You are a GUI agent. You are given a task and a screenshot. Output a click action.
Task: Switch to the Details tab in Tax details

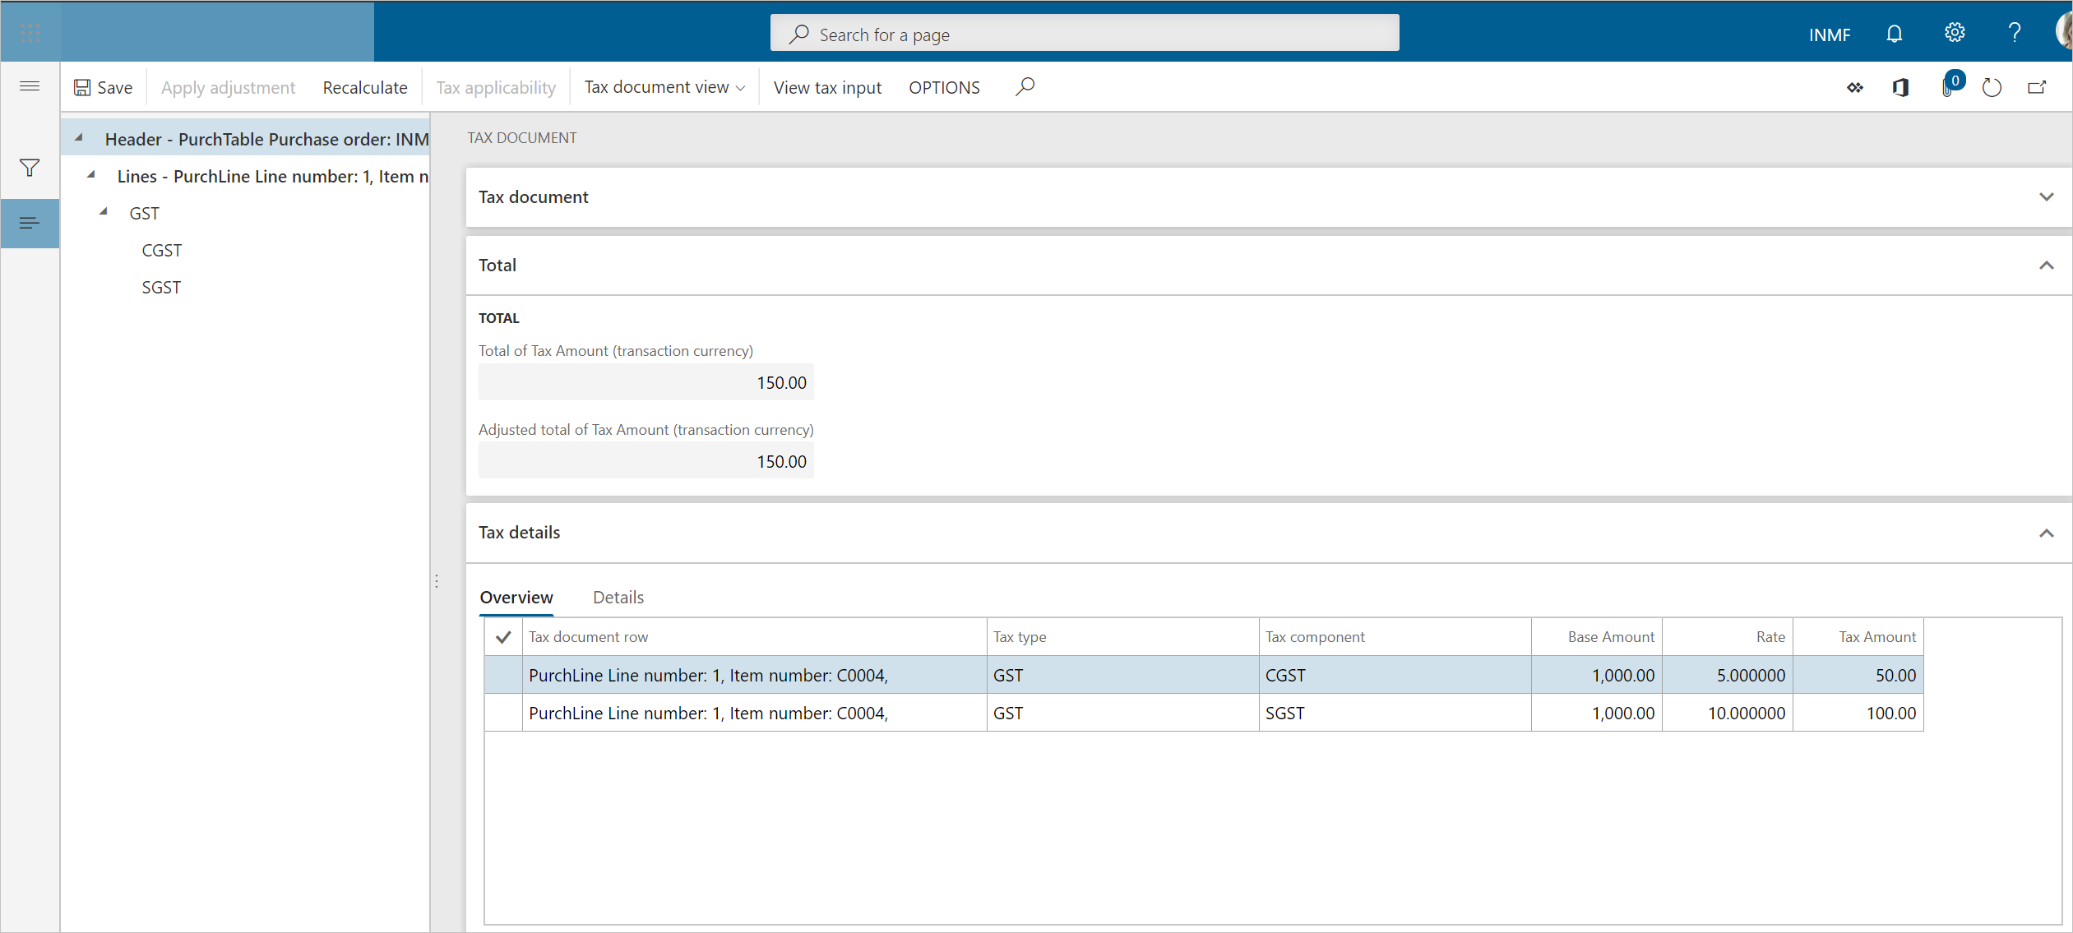(x=618, y=598)
